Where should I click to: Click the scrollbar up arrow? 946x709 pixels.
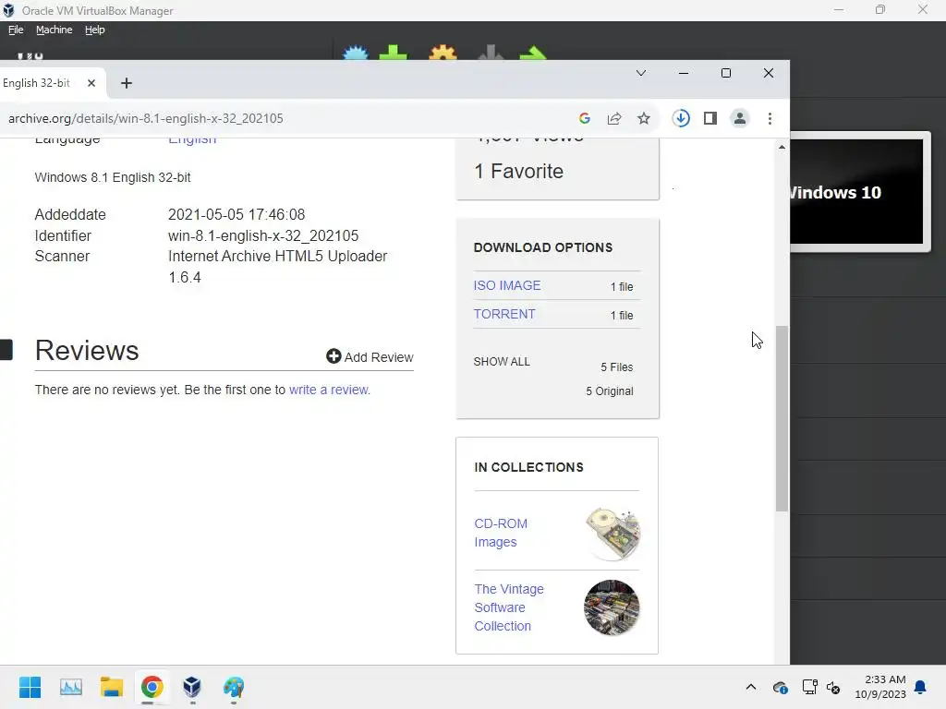point(782,147)
